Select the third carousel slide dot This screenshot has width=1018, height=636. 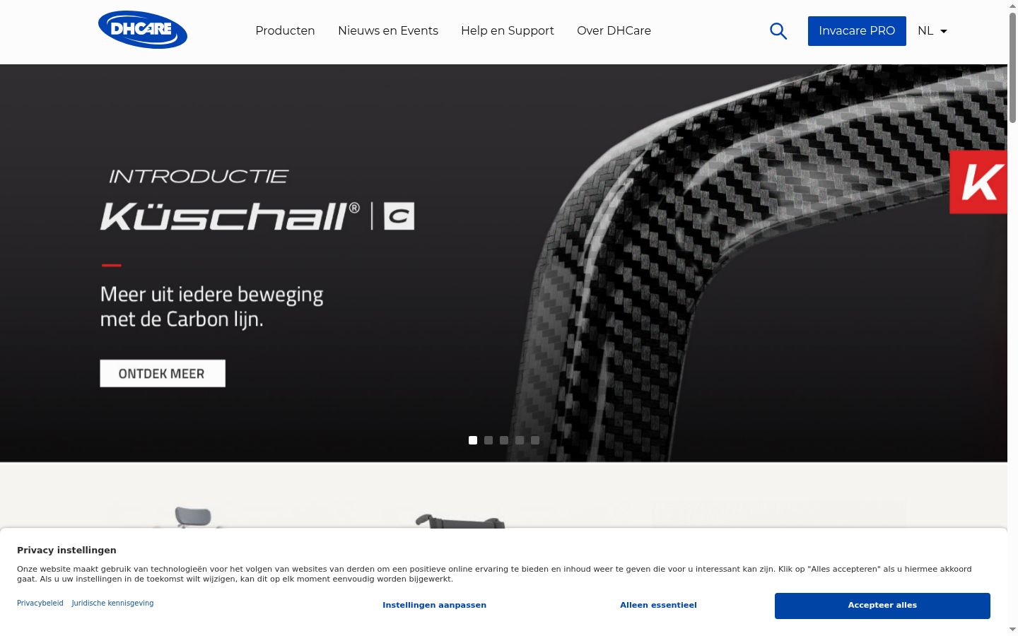(504, 440)
